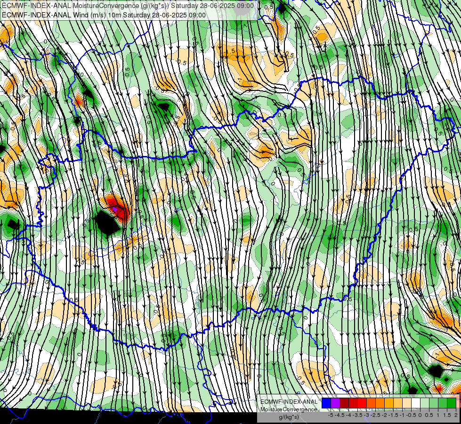Click the darkest green legend swatch
Viewport: 461px width, 424px height.
(452, 403)
